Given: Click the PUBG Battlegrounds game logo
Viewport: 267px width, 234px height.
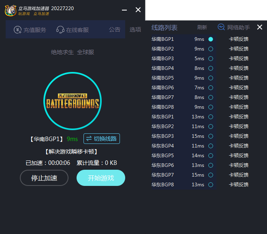Looking at the screenshot, I should click(x=73, y=101).
